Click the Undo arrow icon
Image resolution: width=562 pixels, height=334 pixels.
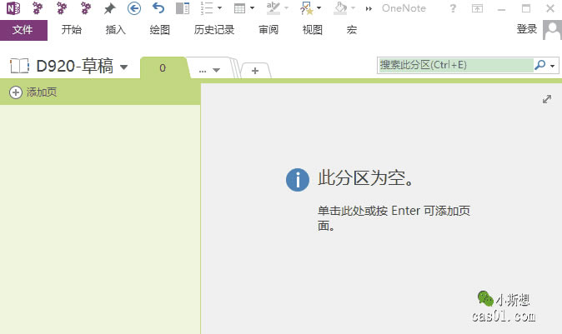[158, 7]
